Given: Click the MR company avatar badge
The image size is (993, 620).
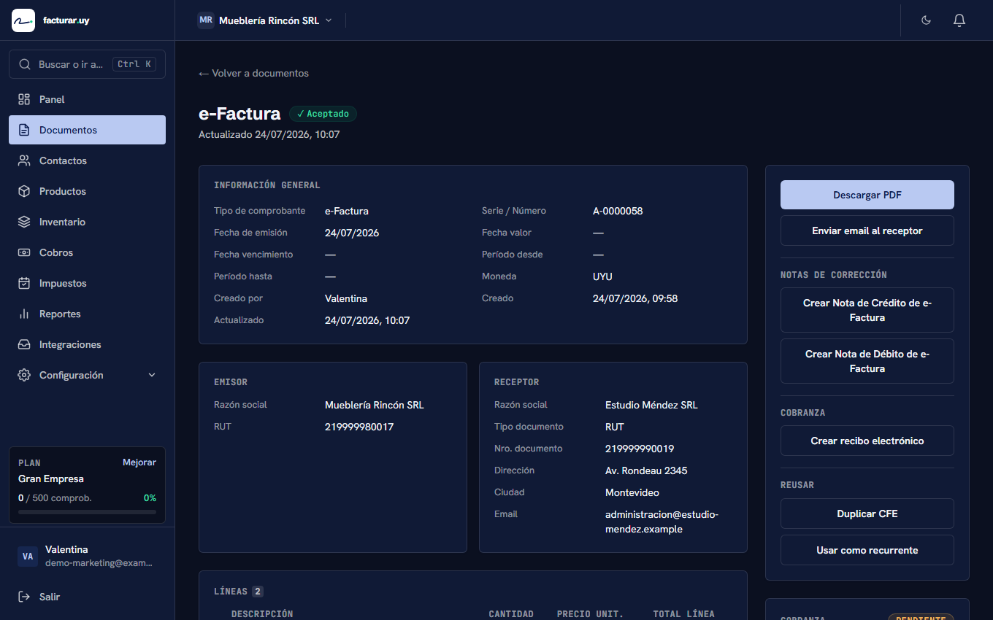Looking at the screenshot, I should click(x=206, y=20).
